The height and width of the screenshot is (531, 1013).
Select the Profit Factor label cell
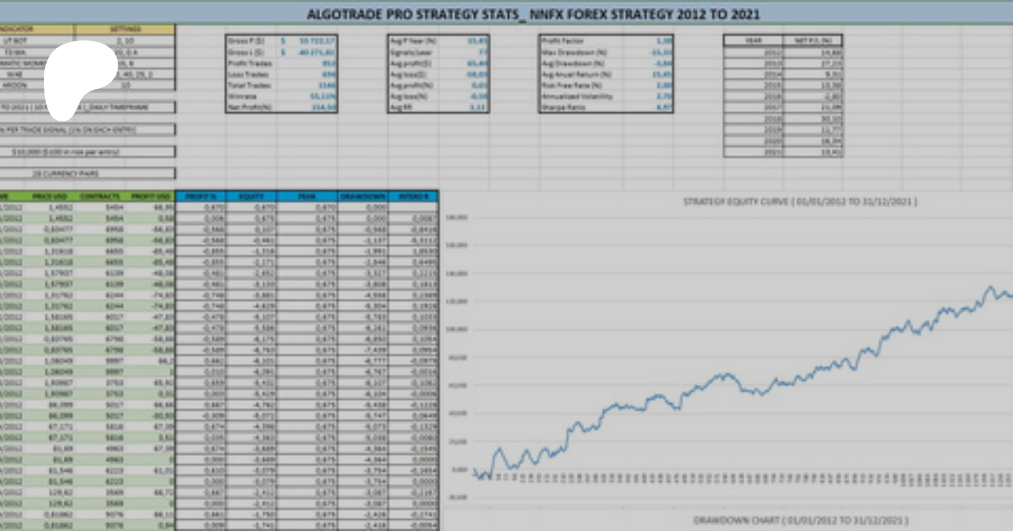pyautogui.click(x=563, y=41)
